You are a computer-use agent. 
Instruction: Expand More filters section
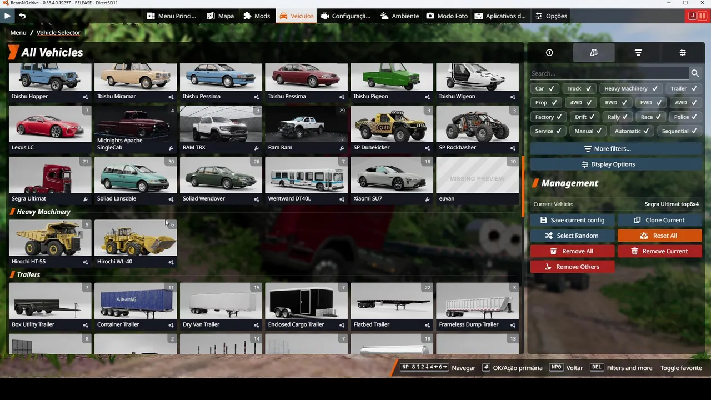click(x=616, y=149)
